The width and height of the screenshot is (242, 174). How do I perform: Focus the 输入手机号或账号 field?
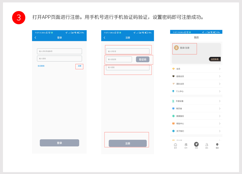coord(59,51)
